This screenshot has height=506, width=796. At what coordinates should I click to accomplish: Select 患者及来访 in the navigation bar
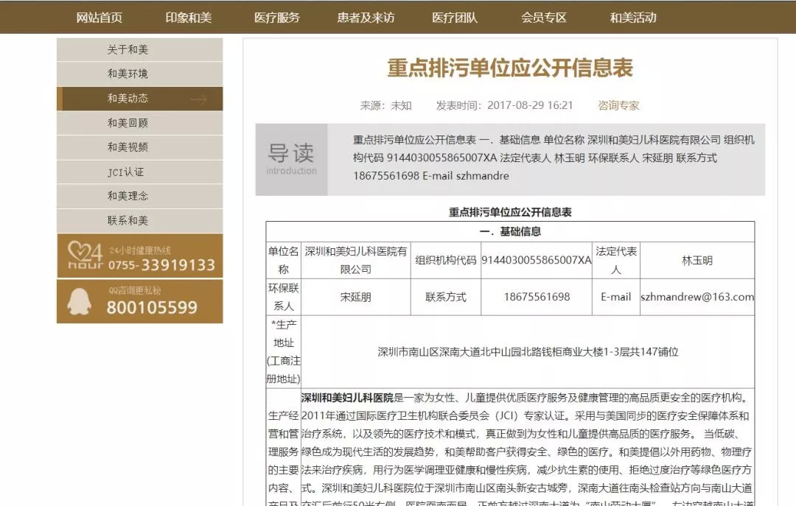(366, 18)
